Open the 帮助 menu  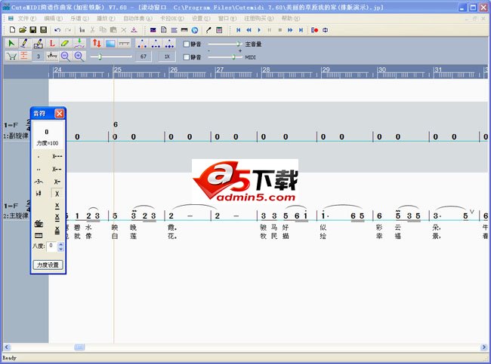[291, 18]
